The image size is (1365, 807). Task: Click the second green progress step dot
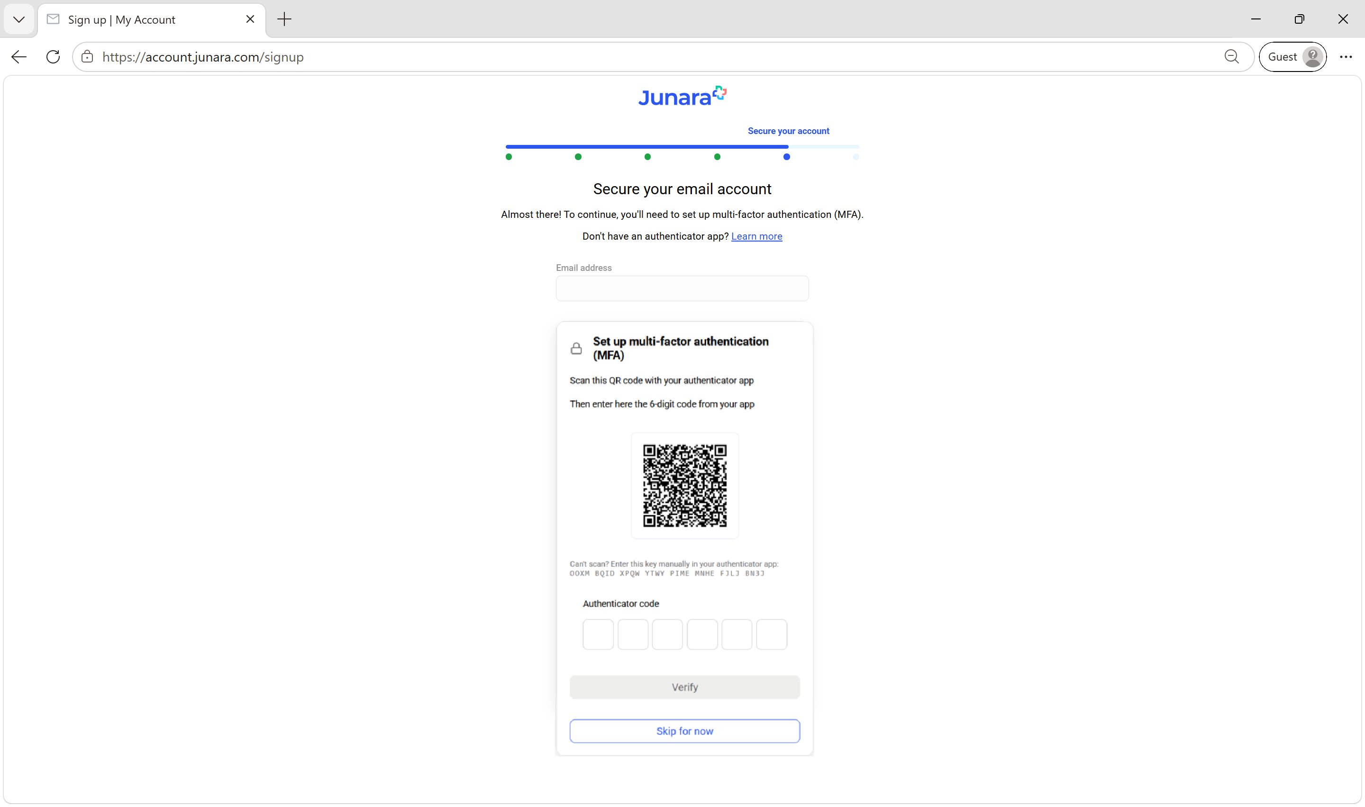[578, 157]
